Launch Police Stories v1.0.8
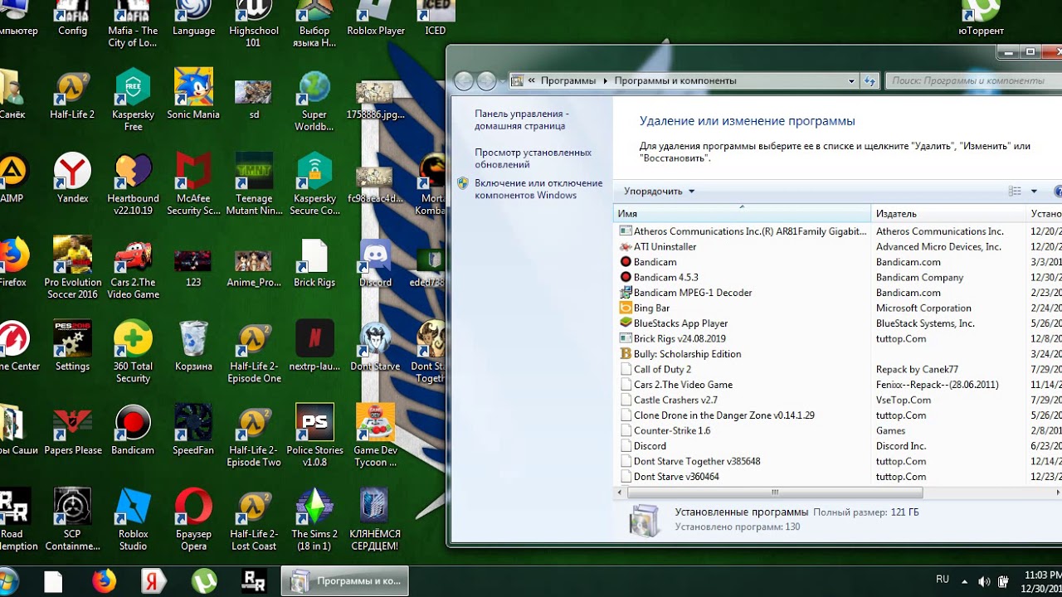The width and height of the screenshot is (1062, 597). click(314, 436)
